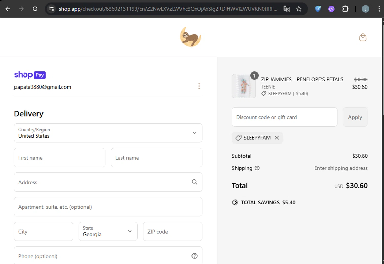Click the SLEEPYFAM discount tag chip
Image resolution: width=384 pixels, height=264 pixels.
pos(257,138)
